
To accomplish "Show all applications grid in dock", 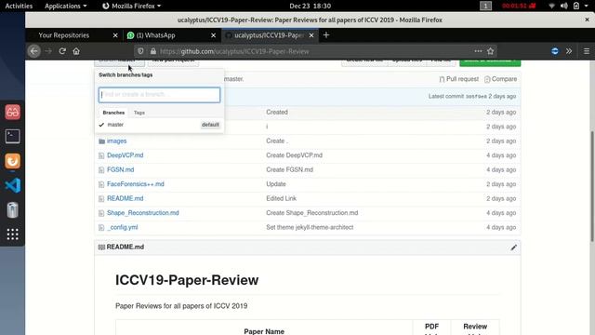I will pyautogui.click(x=12, y=234).
